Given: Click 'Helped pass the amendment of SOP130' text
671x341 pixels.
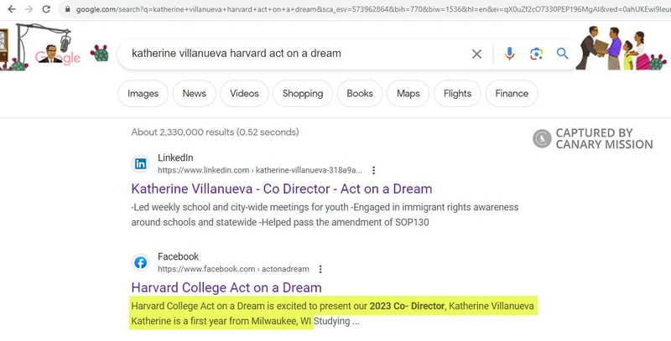Looking at the screenshot, I should (x=345, y=222).
